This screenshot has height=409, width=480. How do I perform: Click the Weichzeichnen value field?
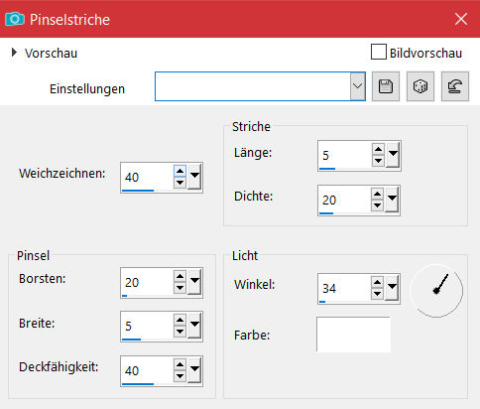(x=147, y=177)
